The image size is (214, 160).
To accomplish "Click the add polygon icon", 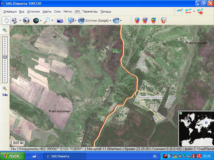I will 154,20.
